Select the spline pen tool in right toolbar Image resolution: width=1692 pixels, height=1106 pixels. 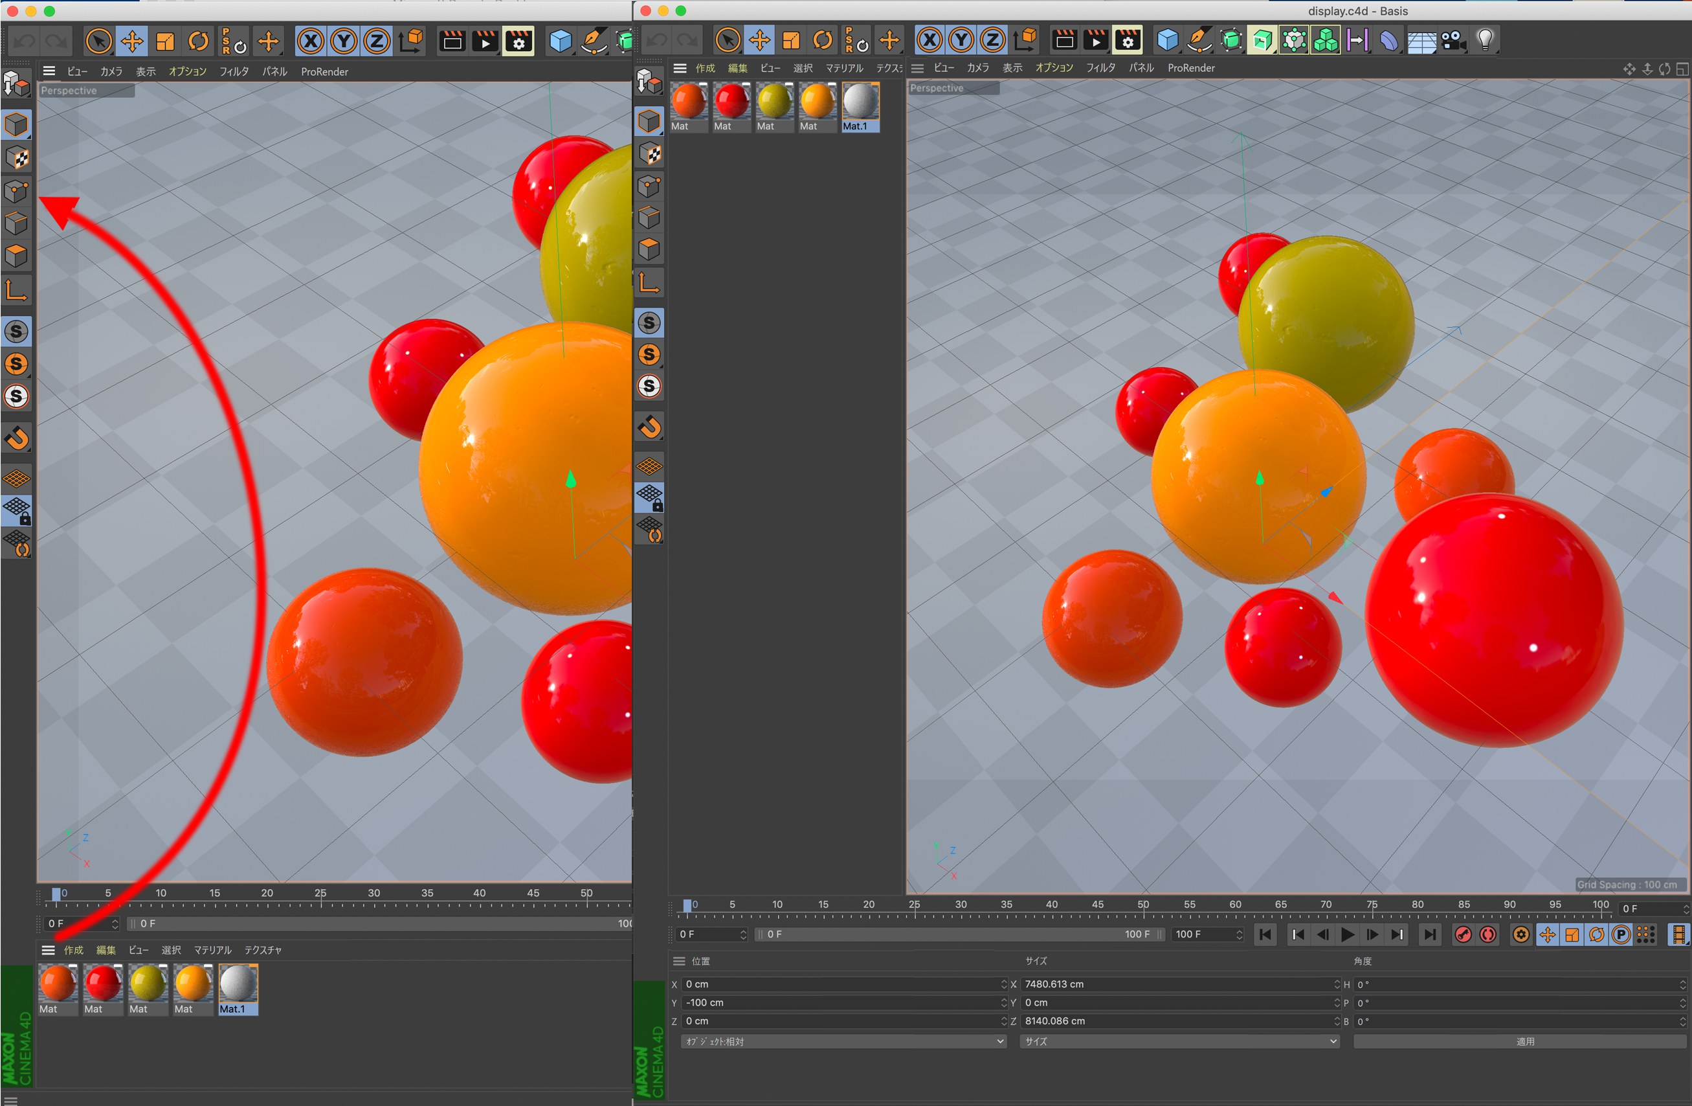tap(1199, 41)
